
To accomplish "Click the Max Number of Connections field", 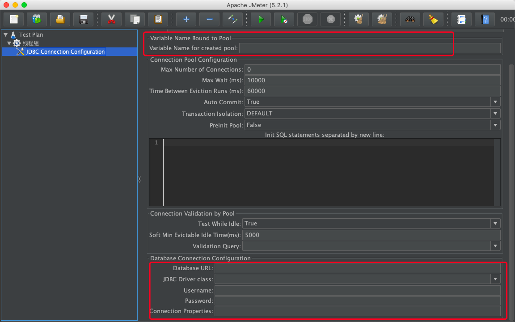I will pos(372,69).
